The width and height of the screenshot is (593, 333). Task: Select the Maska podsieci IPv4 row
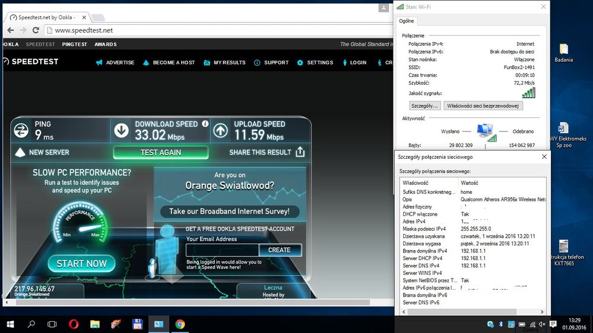(473, 229)
